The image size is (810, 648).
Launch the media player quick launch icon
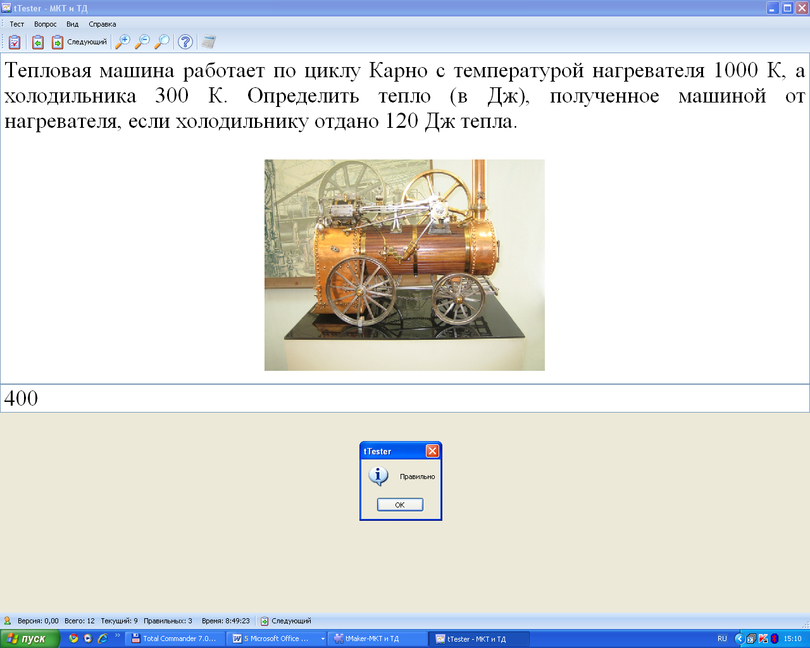88,639
